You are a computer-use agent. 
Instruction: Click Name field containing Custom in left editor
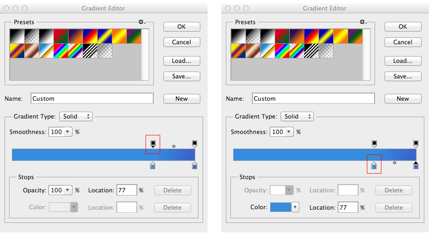pos(92,98)
